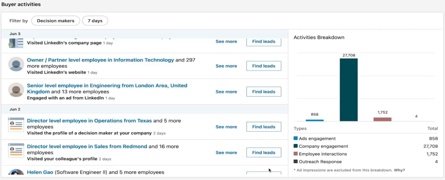Open the Decision makers filter
The height and width of the screenshot is (180, 445).
(x=56, y=21)
